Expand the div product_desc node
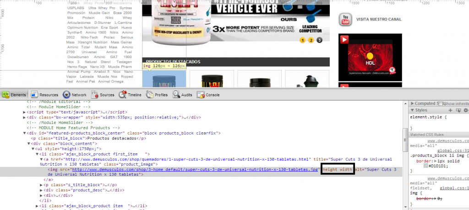 point(41,190)
